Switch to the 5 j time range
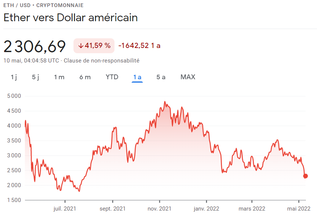Screen dimensions: 317x218 [x=35, y=77]
